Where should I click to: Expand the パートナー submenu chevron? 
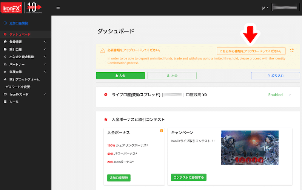click(45, 64)
